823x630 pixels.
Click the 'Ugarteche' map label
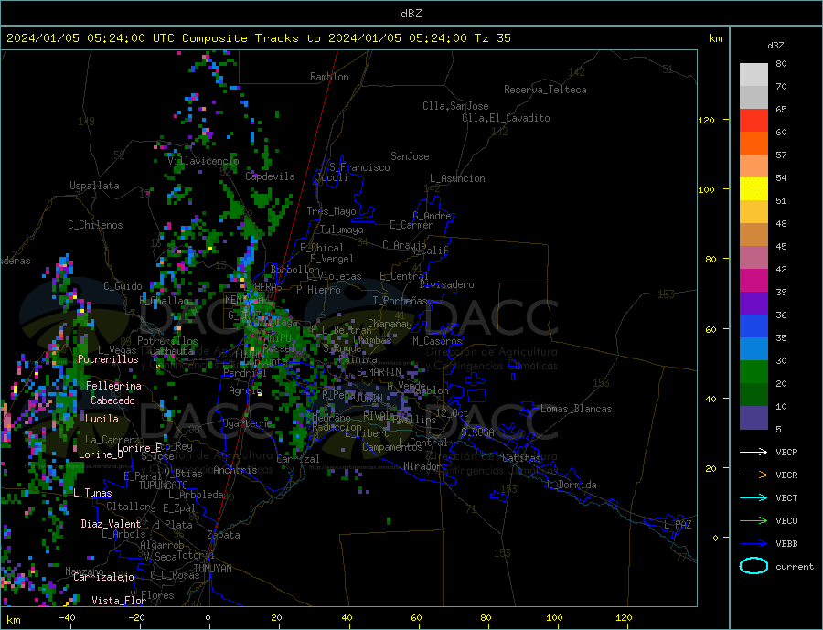click(x=247, y=423)
